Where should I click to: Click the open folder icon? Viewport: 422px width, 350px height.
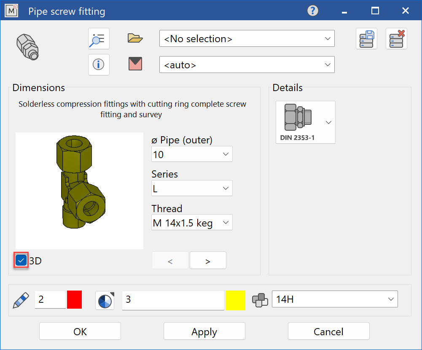click(135, 38)
